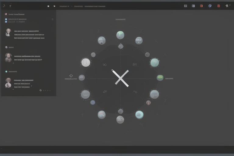Switch to the last text tab in the top bar
This screenshot has width=234, height=156.
[x=95, y=6]
